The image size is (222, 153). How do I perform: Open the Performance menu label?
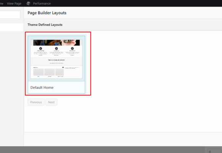pos(42,3)
